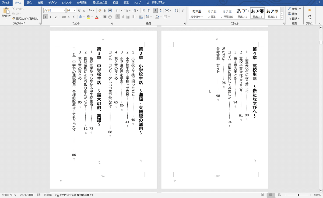Click the sort (A-Z) icon
Viewport: 323px width, 198px height.
click(x=176, y=10)
